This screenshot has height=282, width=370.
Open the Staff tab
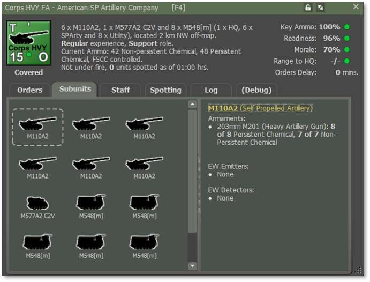[120, 90]
